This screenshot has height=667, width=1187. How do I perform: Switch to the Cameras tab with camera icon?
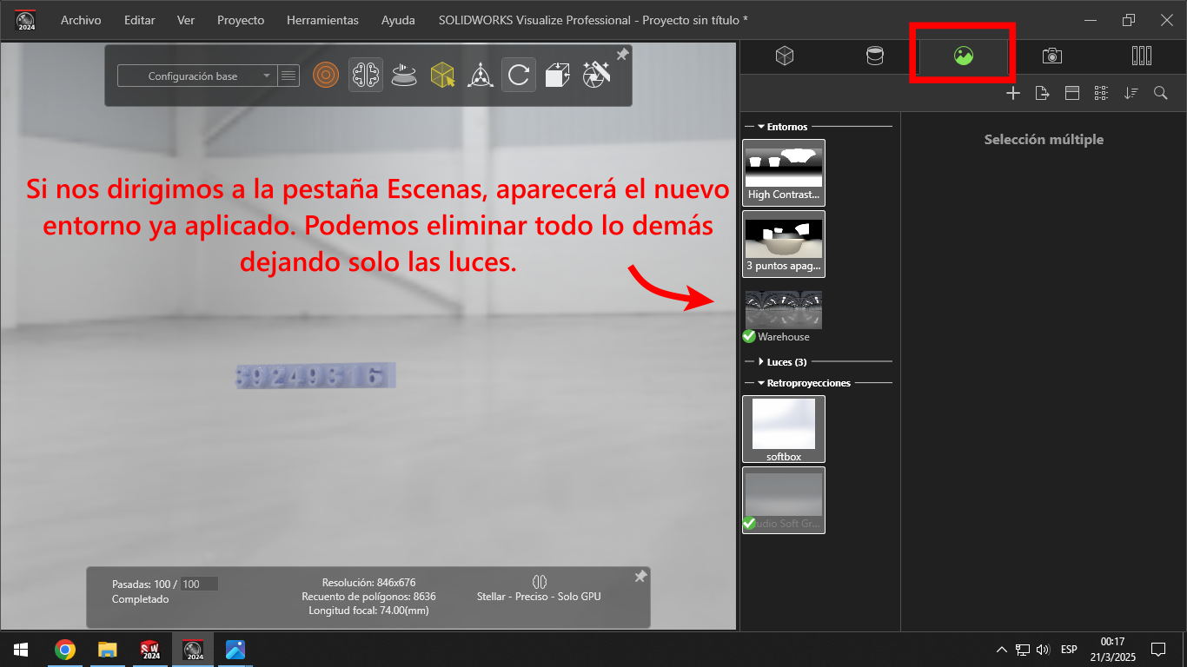click(x=1051, y=56)
